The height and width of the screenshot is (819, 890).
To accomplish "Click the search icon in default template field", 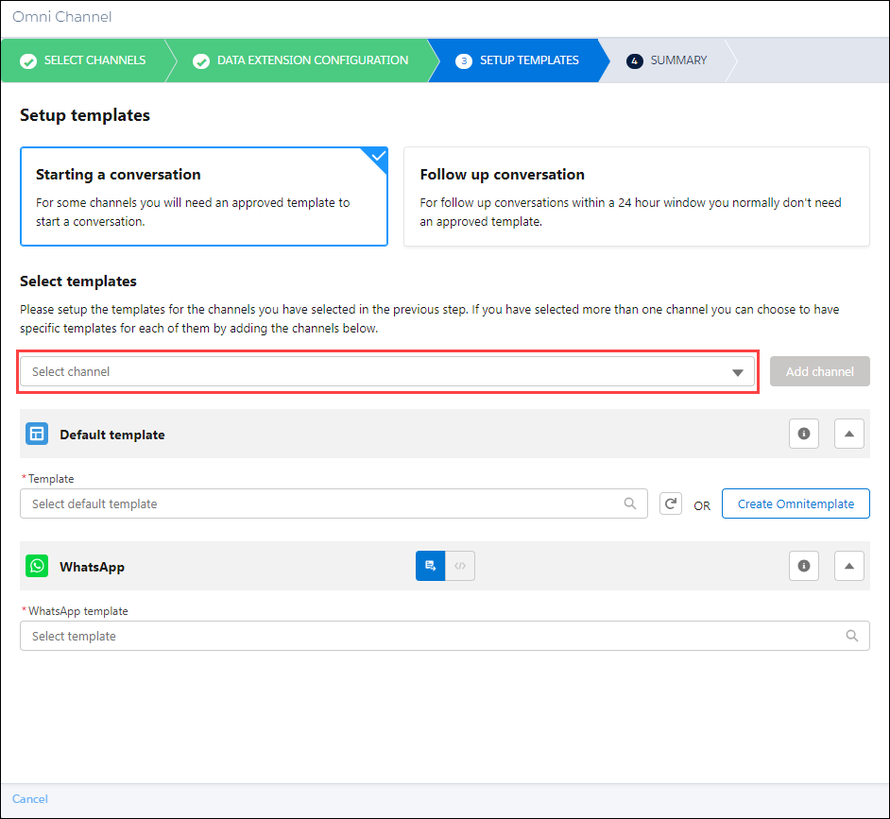I will coord(630,503).
